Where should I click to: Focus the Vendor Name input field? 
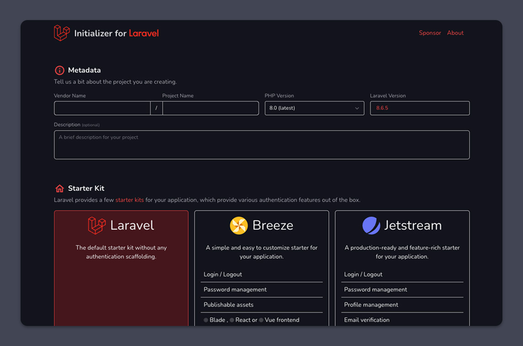pos(102,108)
